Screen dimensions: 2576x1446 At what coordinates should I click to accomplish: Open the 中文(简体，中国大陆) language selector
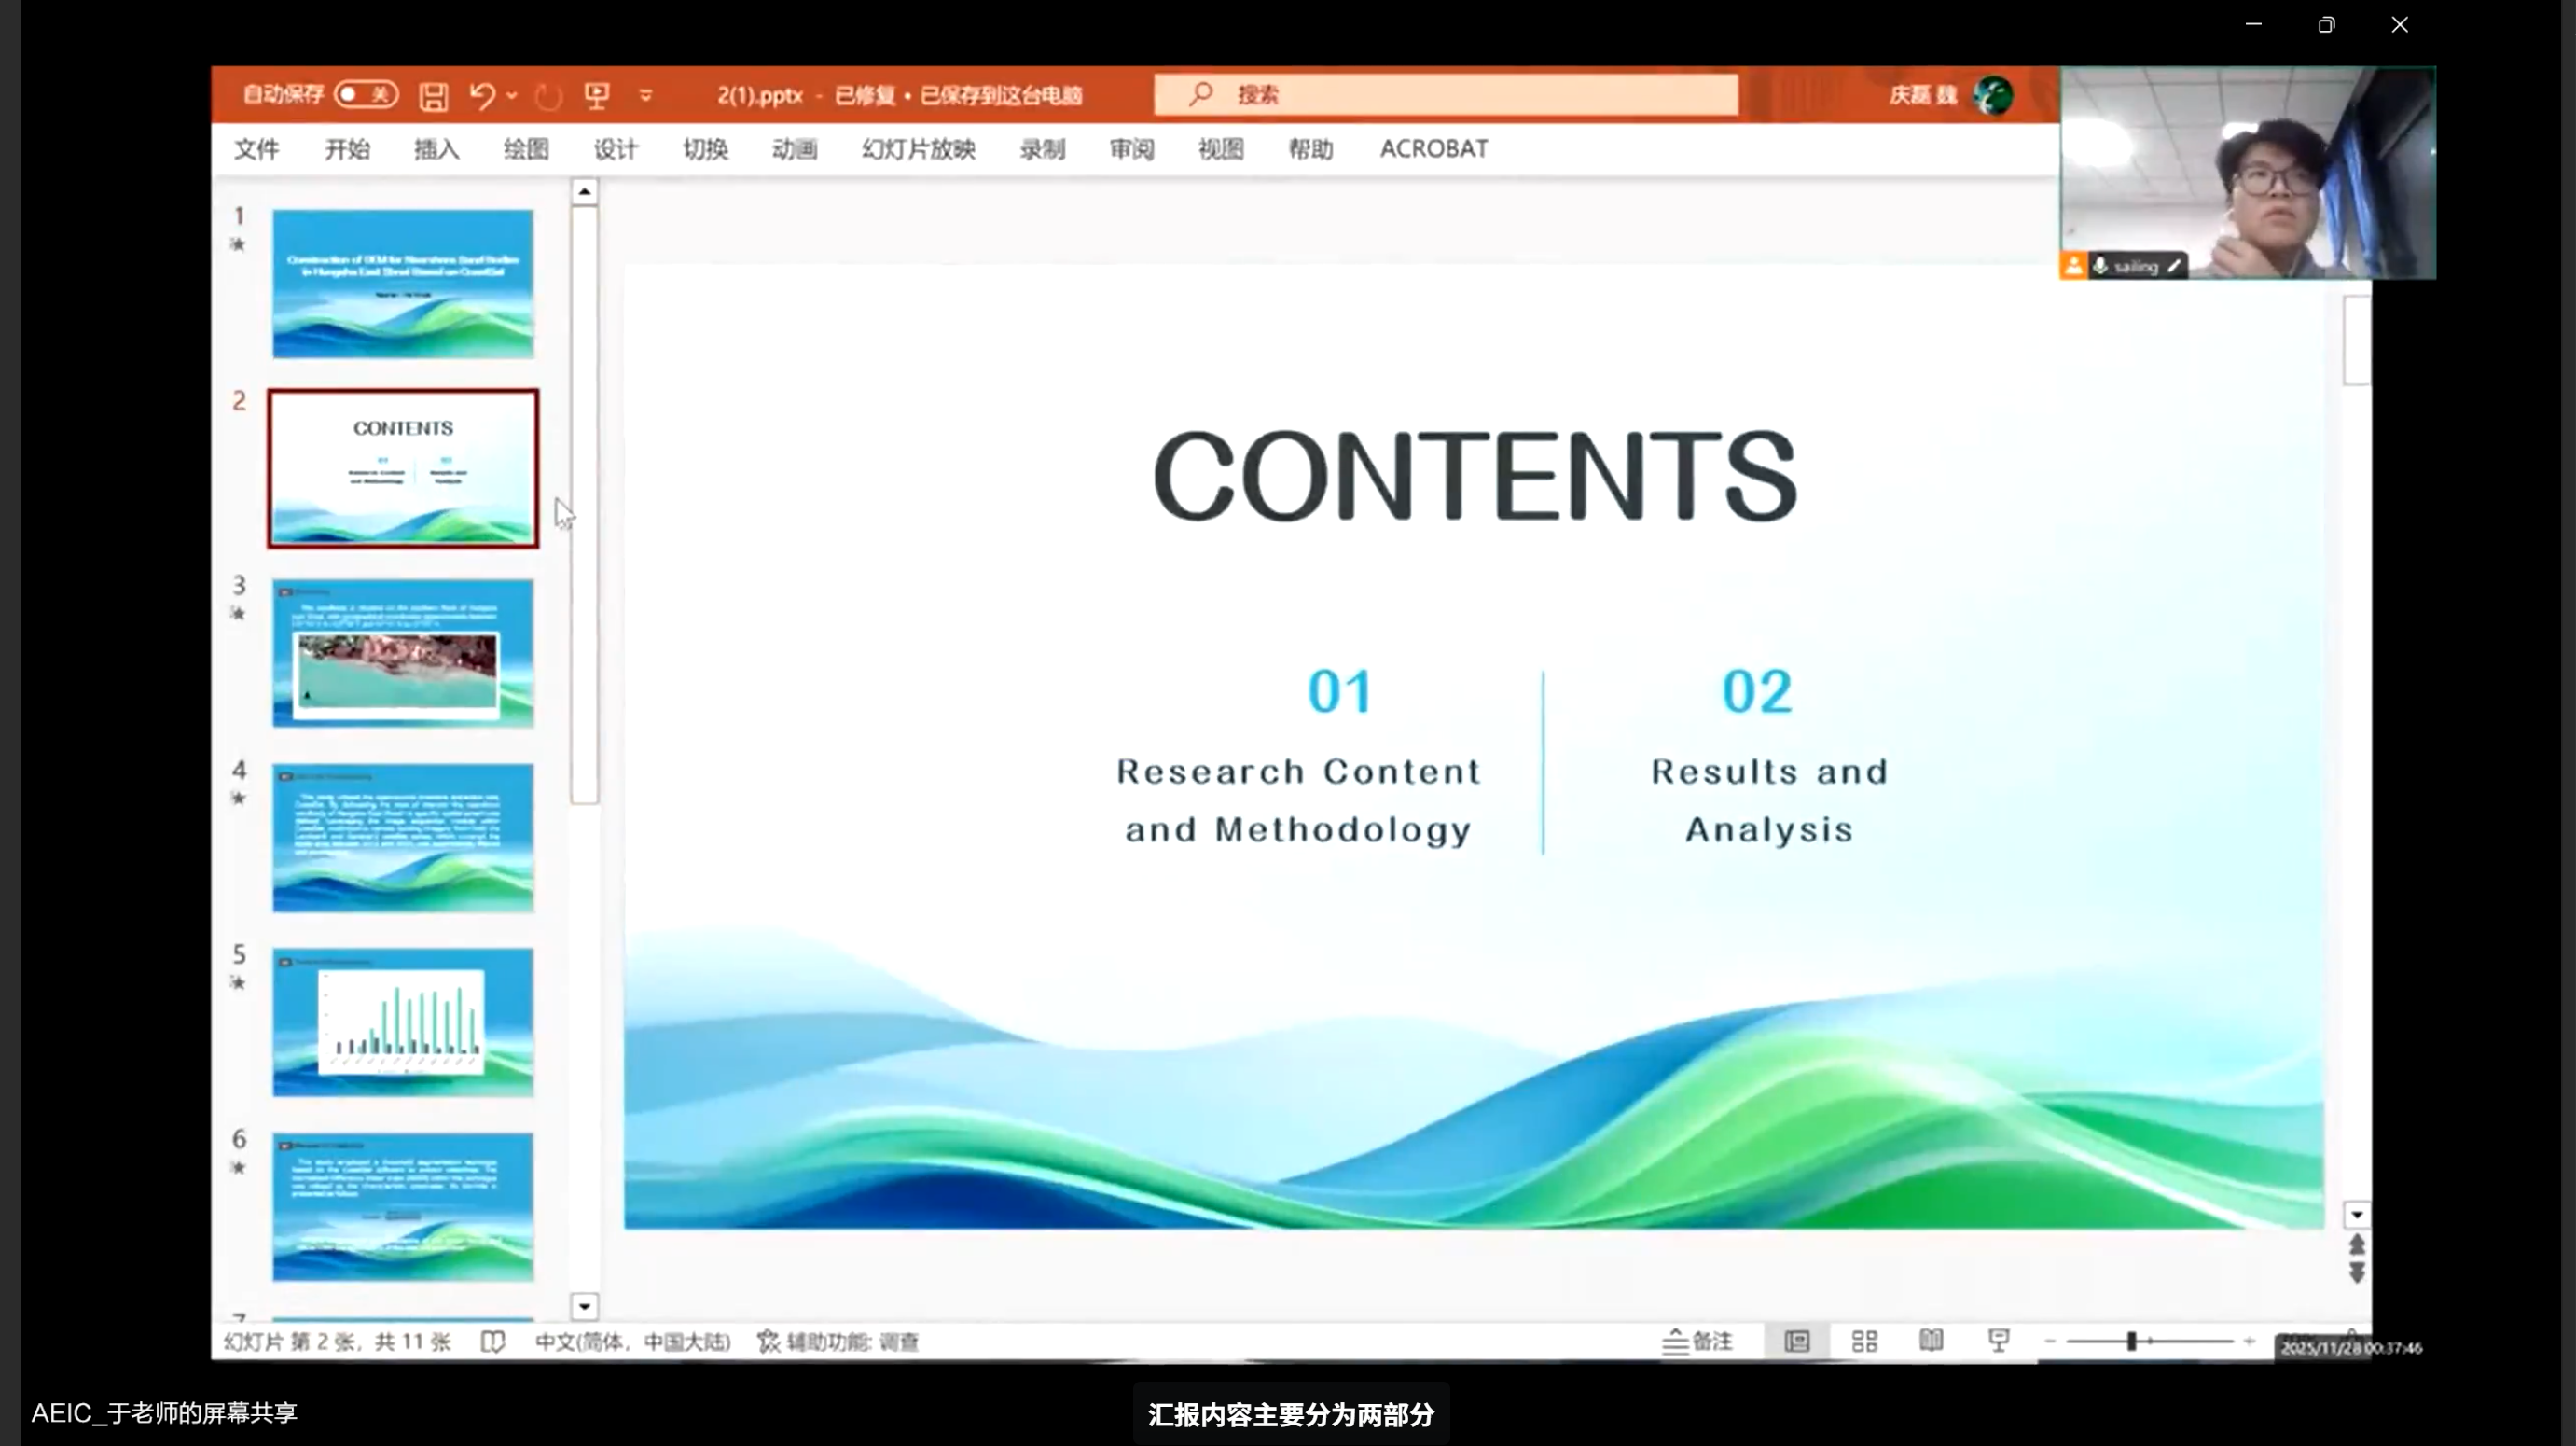(x=634, y=1342)
